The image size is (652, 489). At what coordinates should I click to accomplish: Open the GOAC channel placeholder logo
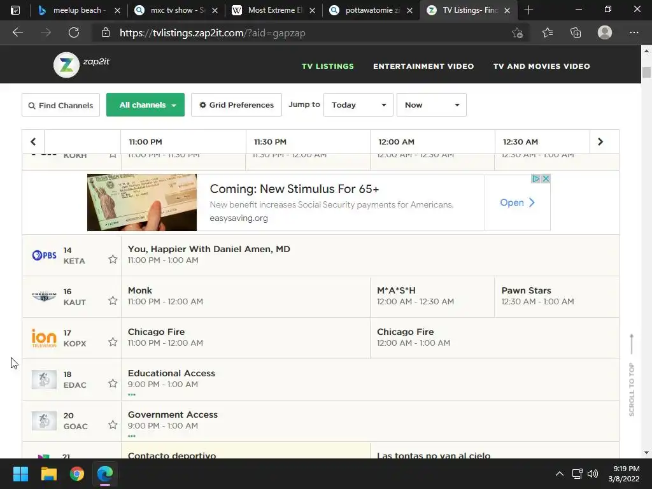(44, 421)
